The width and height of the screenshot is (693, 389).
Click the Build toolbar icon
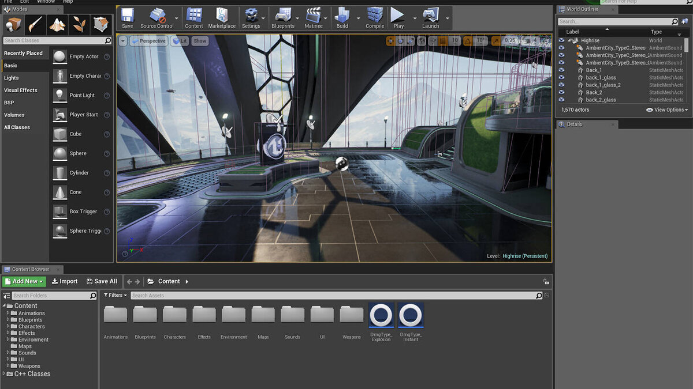[x=342, y=18]
